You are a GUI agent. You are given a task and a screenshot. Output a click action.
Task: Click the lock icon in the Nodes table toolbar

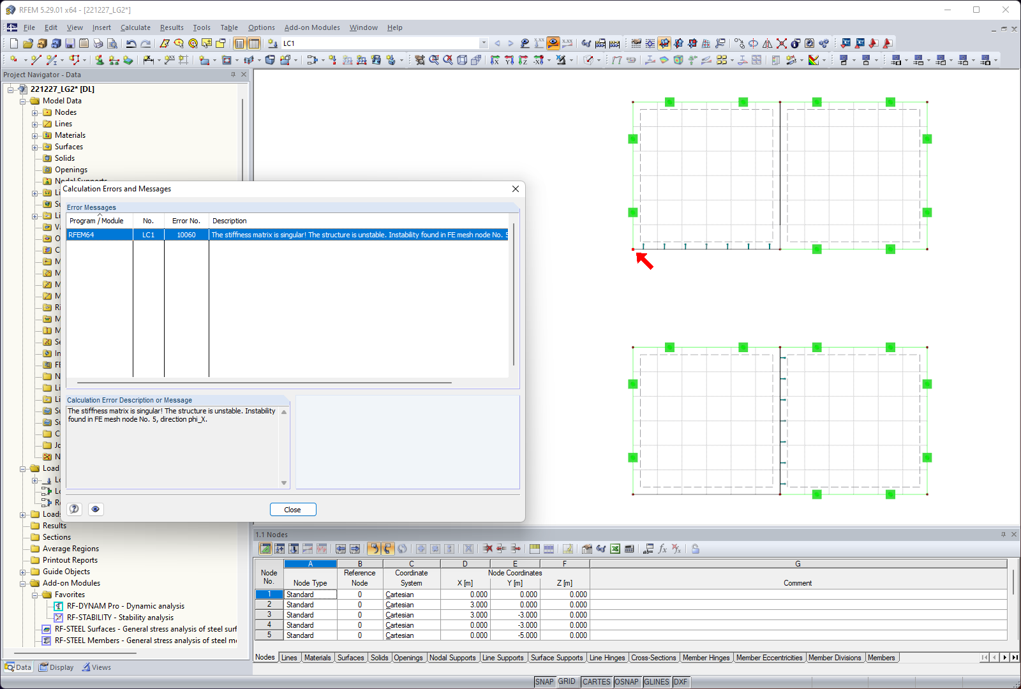pyautogui.click(x=696, y=549)
